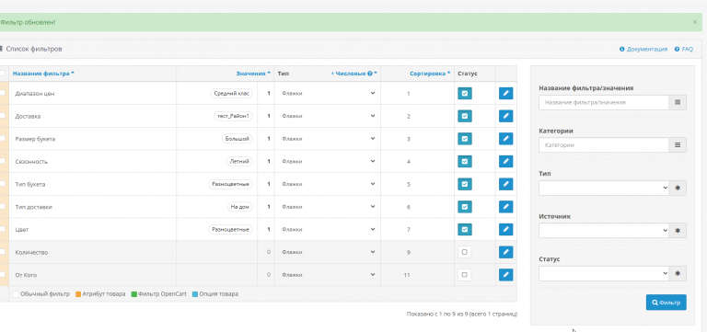Edit the Тип доставки filter pencil icon
Image resolution: width=707 pixels, height=332 pixels.
pyautogui.click(x=505, y=207)
